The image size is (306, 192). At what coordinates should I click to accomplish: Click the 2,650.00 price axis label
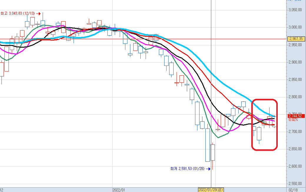[295, 149]
